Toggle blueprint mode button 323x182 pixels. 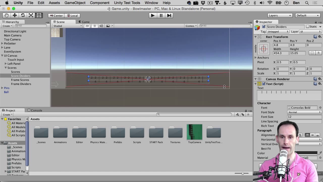312,53
